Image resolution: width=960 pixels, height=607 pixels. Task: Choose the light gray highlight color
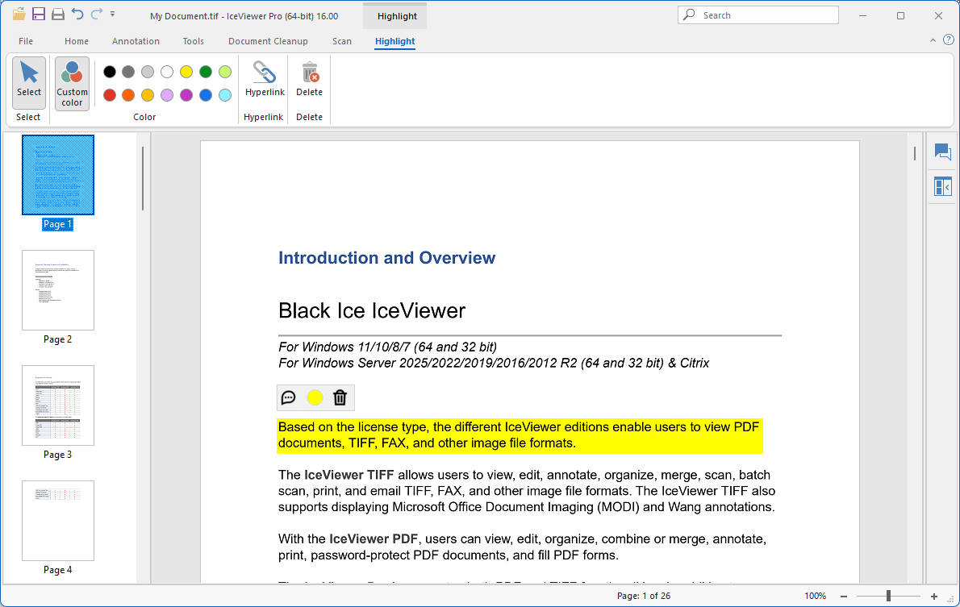pyautogui.click(x=148, y=73)
